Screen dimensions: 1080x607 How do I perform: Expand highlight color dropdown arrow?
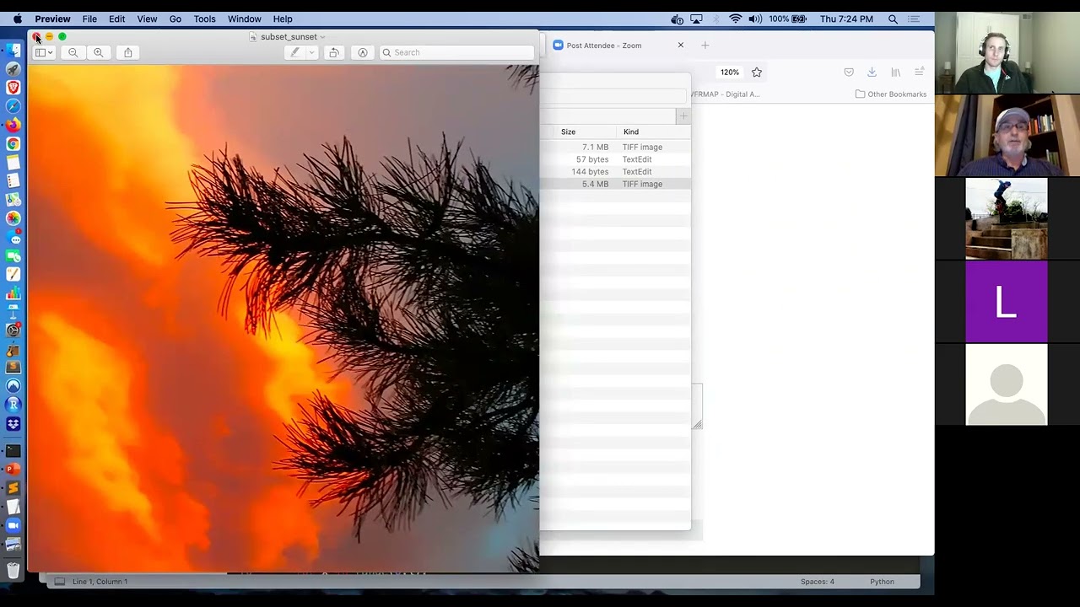[x=311, y=52]
